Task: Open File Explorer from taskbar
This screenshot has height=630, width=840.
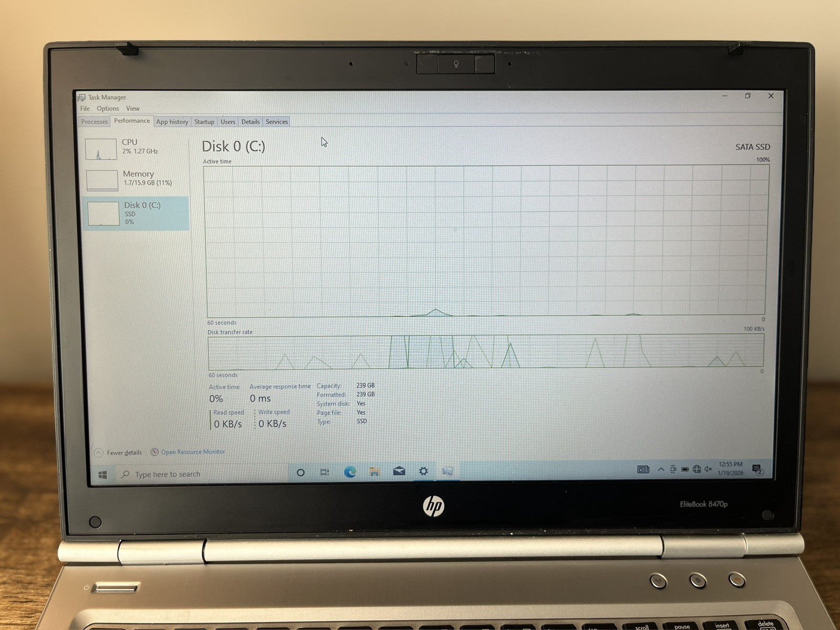Action: coord(374,472)
